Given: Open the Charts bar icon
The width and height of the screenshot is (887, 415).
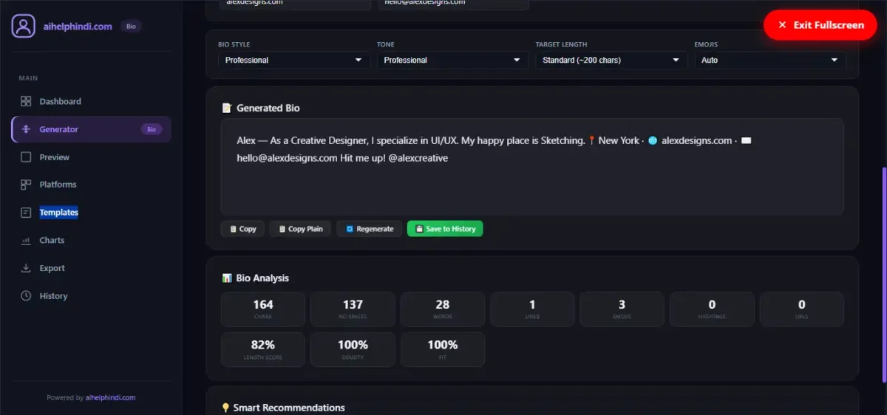Looking at the screenshot, I should [26, 240].
